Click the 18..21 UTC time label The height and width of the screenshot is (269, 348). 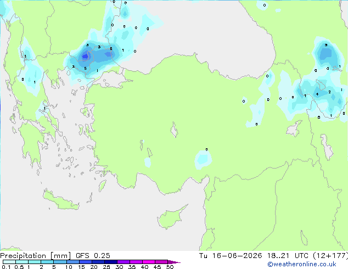(x=288, y=256)
